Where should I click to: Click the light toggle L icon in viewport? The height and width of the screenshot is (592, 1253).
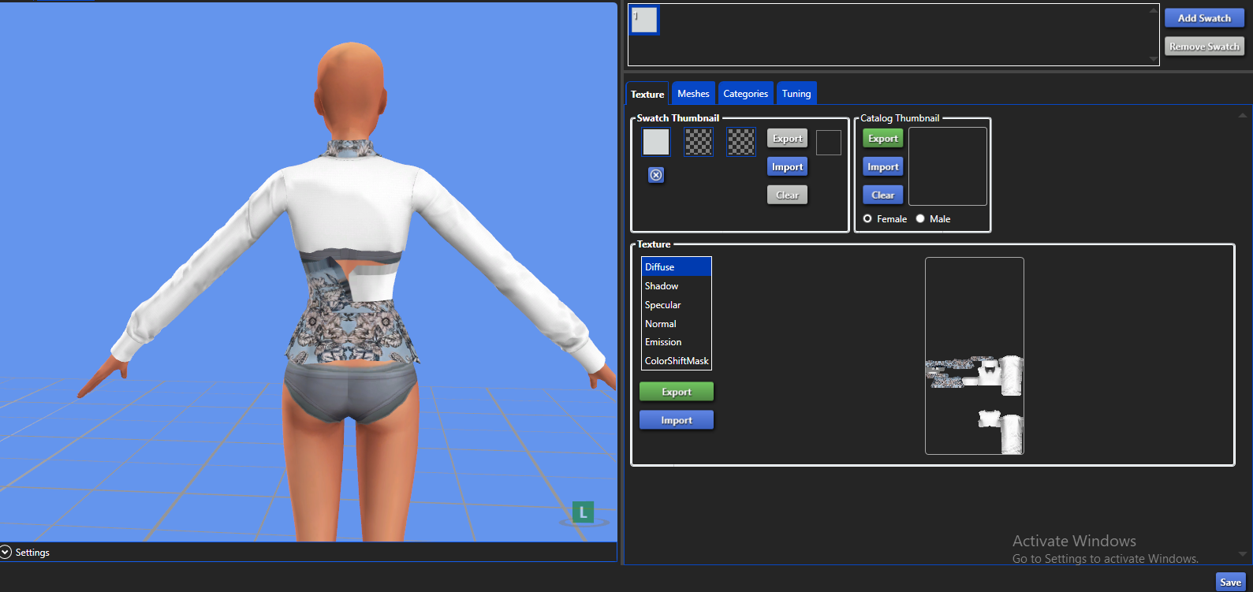(x=583, y=512)
